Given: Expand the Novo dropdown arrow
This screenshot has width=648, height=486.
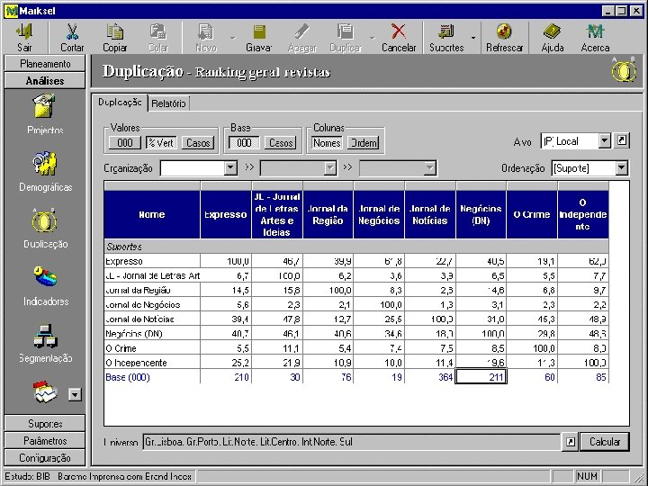Looking at the screenshot, I should pyautogui.click(x=233, y=38).
